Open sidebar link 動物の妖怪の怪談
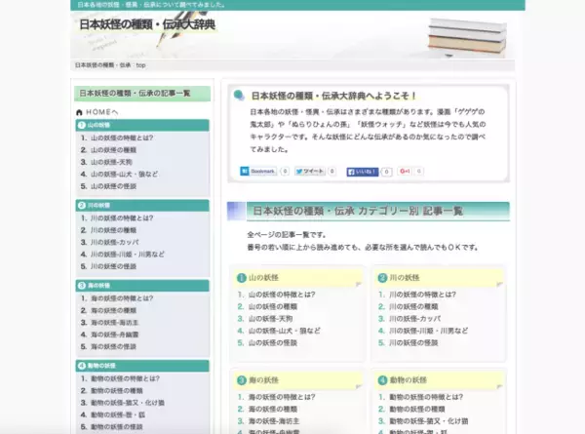Screen dimensions: 585x434 (117, 427)
